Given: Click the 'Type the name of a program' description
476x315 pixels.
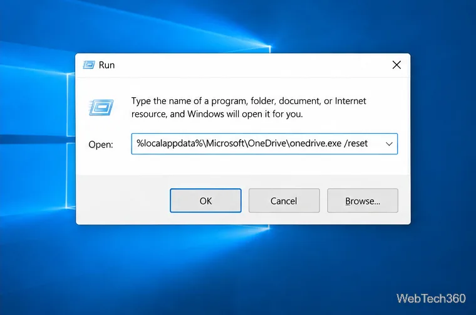Looking at the screenshot, I should pyautogui.click(x=249, y=107).
